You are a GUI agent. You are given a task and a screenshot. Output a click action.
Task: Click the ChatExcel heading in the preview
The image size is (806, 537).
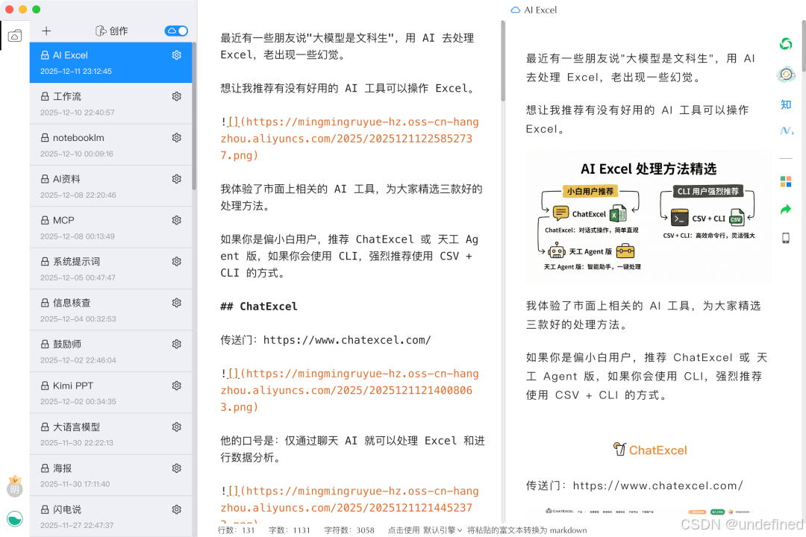pyautogui.click(x=650, y=450)
